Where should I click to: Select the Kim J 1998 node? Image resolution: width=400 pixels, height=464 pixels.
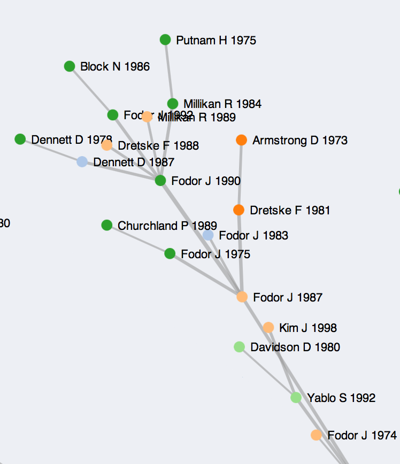click(268, 328)
